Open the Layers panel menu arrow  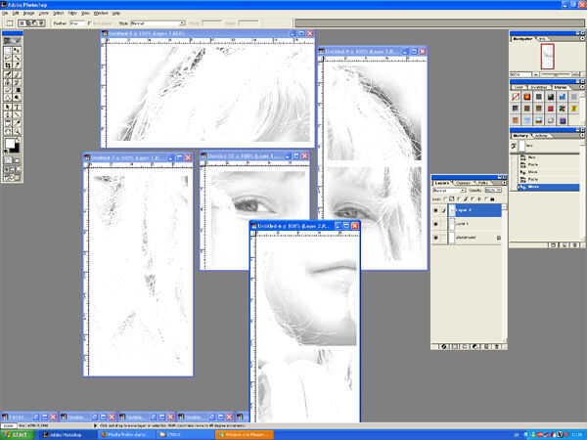pyautogui.click(x=504, y=183)
